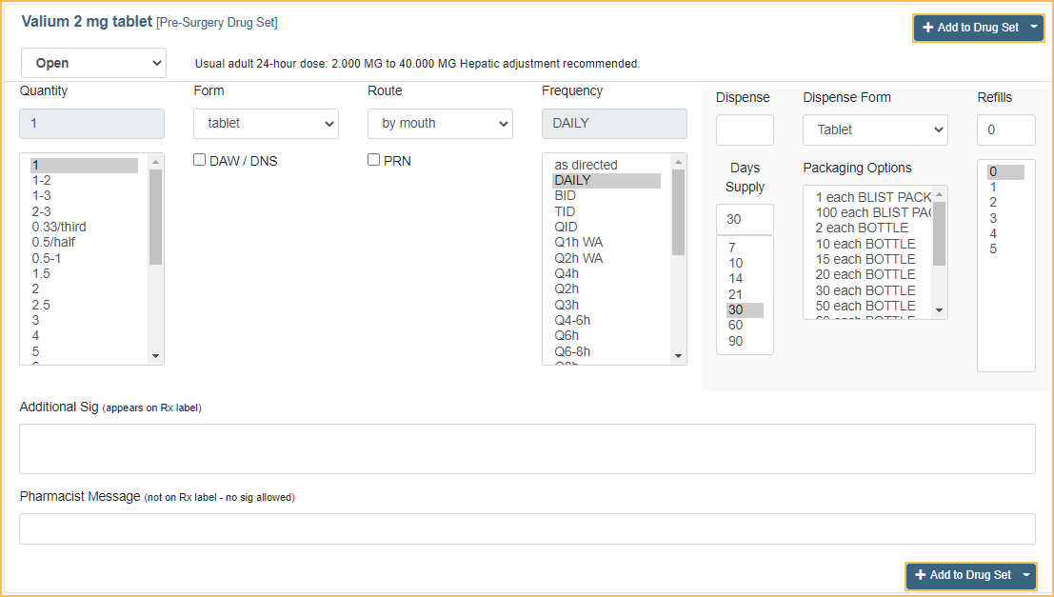This screenshot has width=1054, height=597.
Task: Select 3 in the Refills list
Action: click(993, 218)
